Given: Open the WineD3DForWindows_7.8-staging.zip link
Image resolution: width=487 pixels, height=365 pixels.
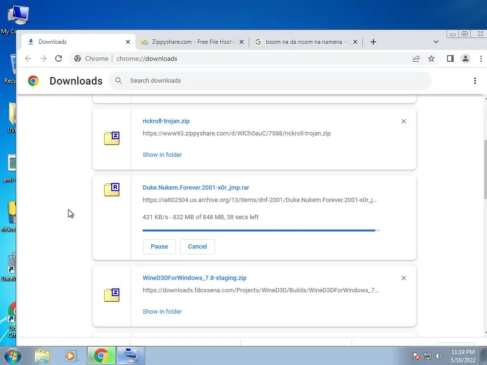Looking at the screenshot, I should click(x=195, y=278).
